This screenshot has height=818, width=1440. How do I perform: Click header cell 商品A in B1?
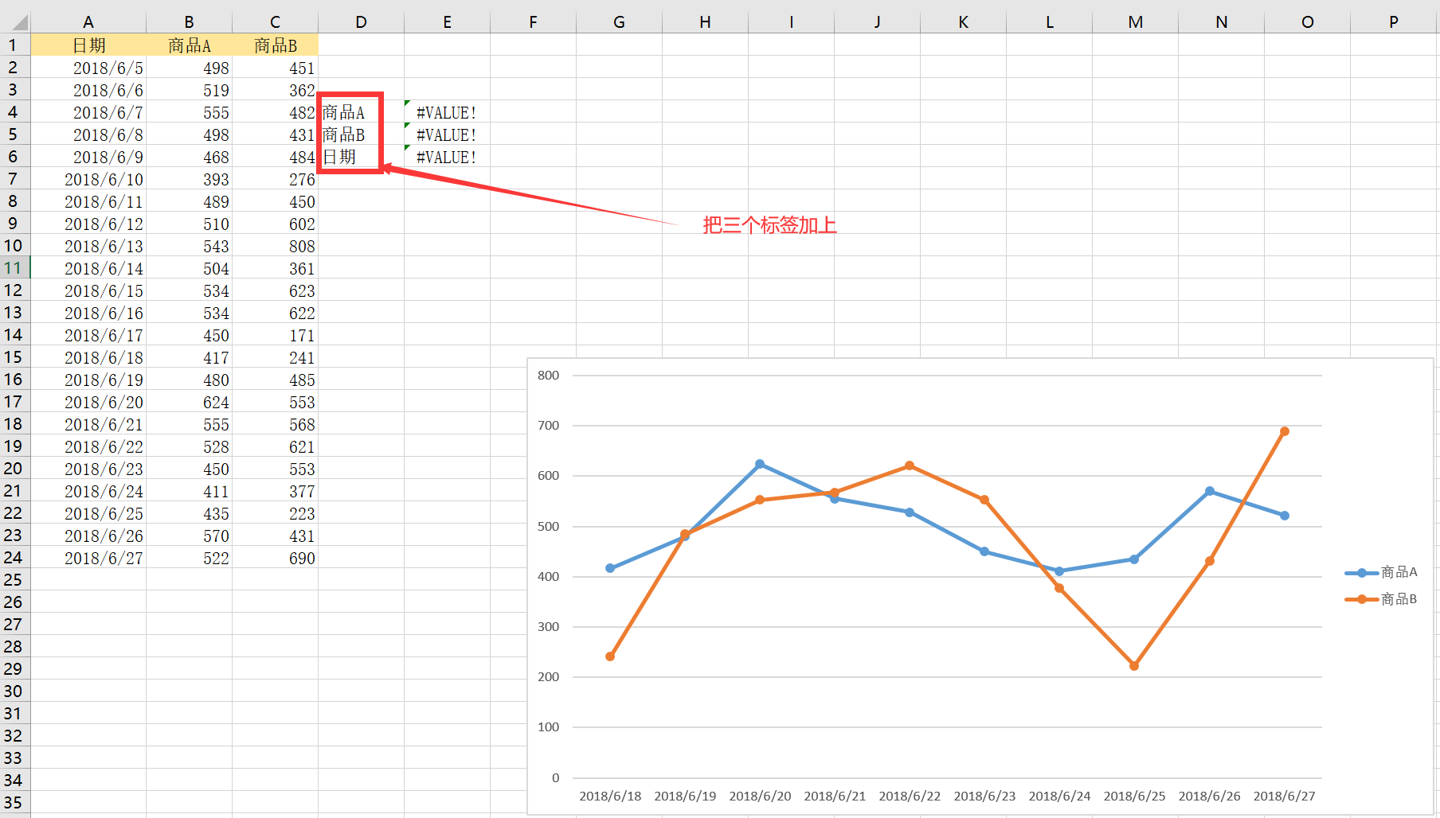tap(189, 45)
